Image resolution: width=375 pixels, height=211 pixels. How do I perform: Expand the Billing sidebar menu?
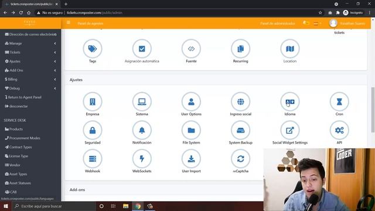[30, 79]
